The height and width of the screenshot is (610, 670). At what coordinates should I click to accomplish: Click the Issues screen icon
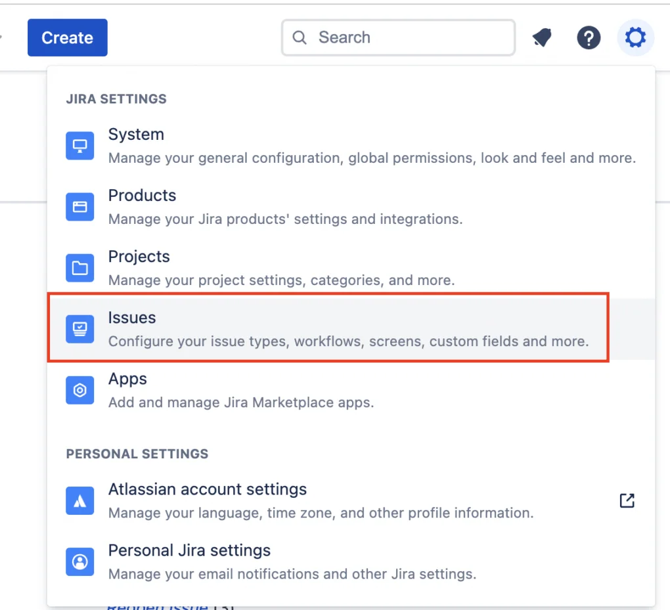point(80,329)
